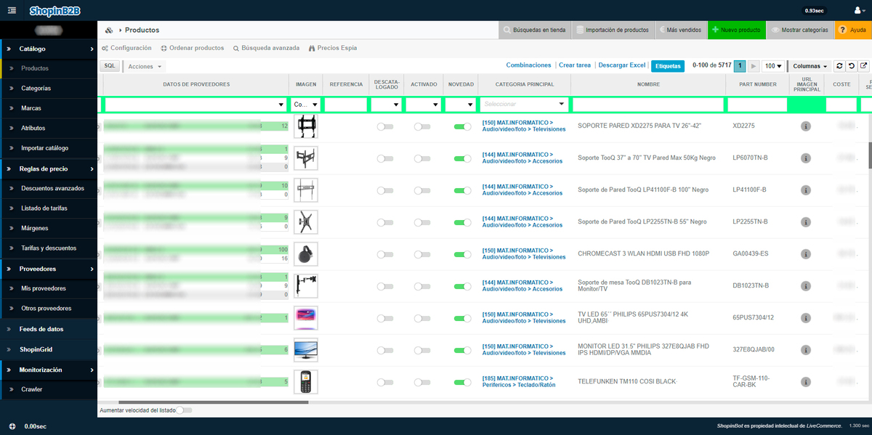Open the Ayuda help button
This screenshot has width=872, height=435.
coord(853,30)
